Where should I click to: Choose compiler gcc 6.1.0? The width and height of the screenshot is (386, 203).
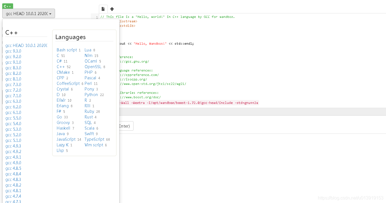(13, 113)
